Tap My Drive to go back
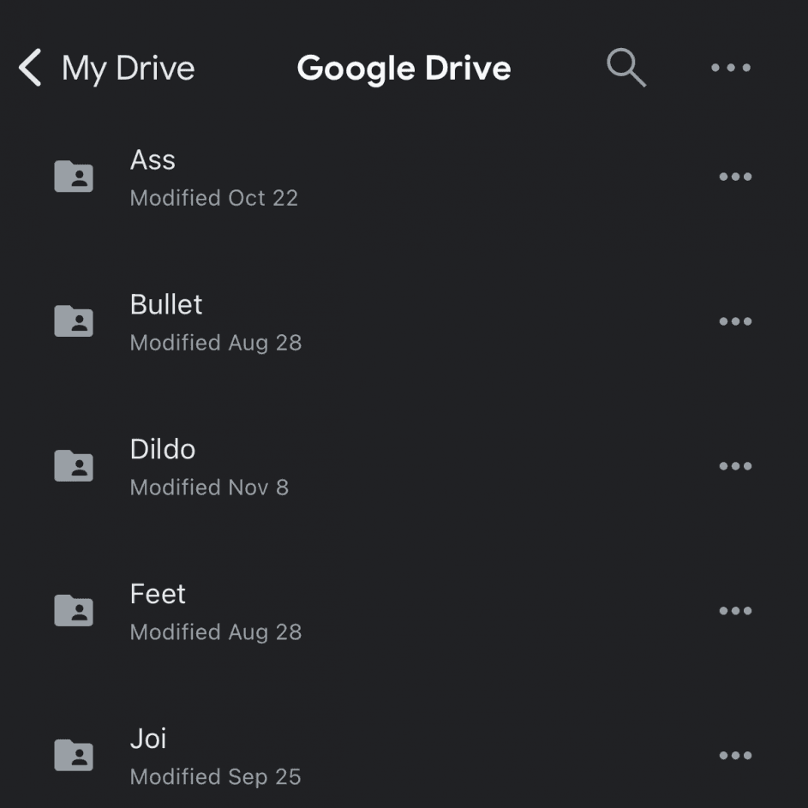The height and width of the screenshot is (808, 808). 127,68
